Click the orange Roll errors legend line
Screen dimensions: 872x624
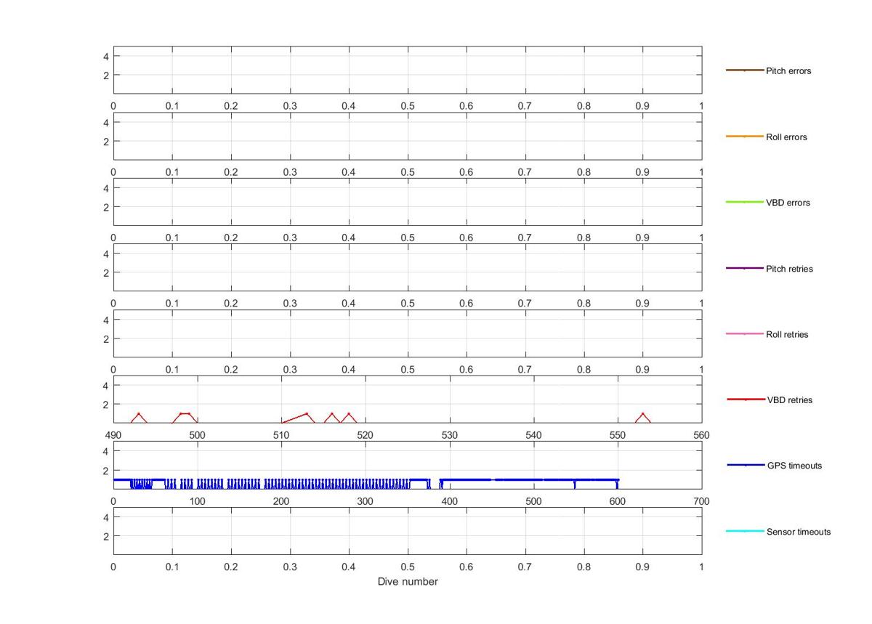tap(745, 137)
